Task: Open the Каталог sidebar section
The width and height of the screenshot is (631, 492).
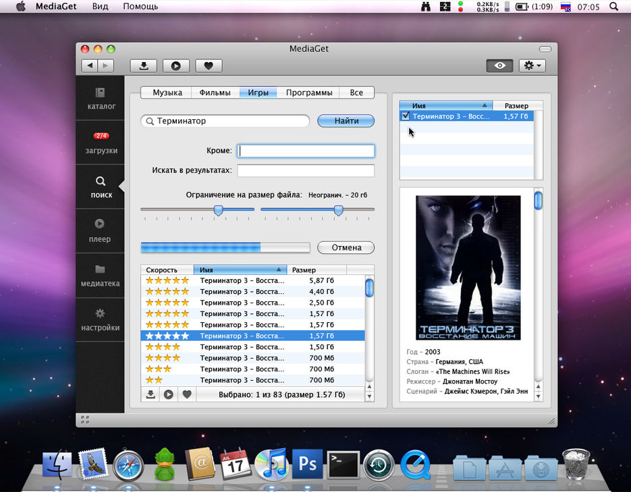Action: (x=100, y=98)
